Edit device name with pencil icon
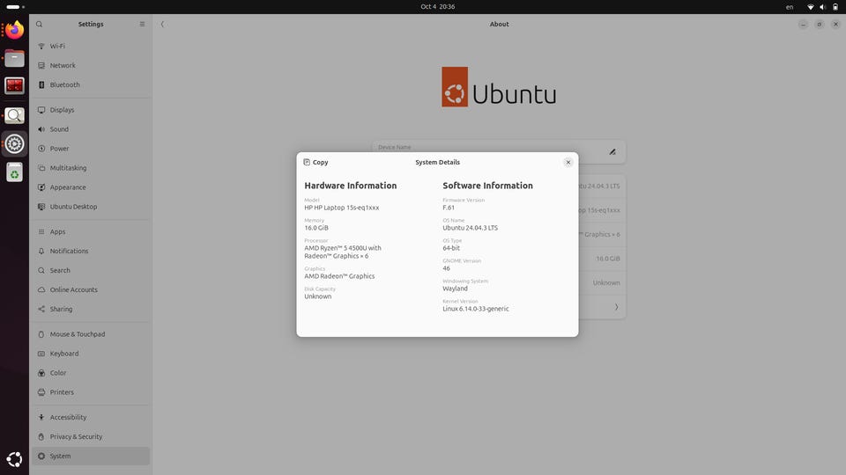 pyautogui.click(x=612, y=152)
